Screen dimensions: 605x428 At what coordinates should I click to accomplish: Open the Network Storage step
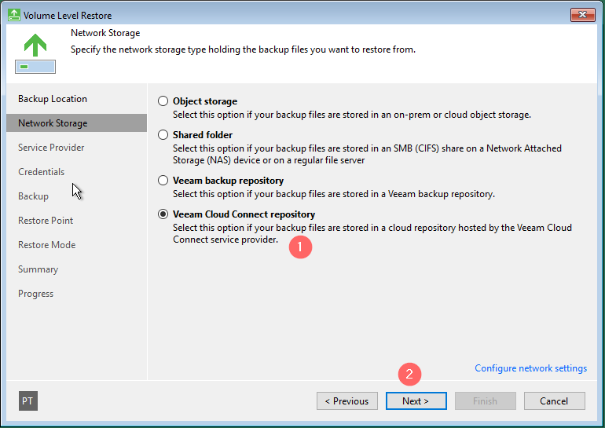pyautogui.click(x=76, y=123)
